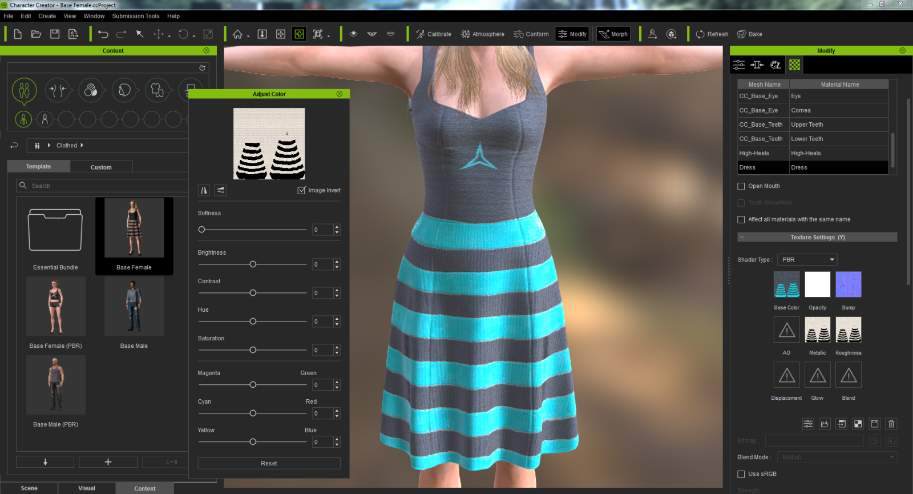Switch to the Custom tab

click(x=101, y=167)
